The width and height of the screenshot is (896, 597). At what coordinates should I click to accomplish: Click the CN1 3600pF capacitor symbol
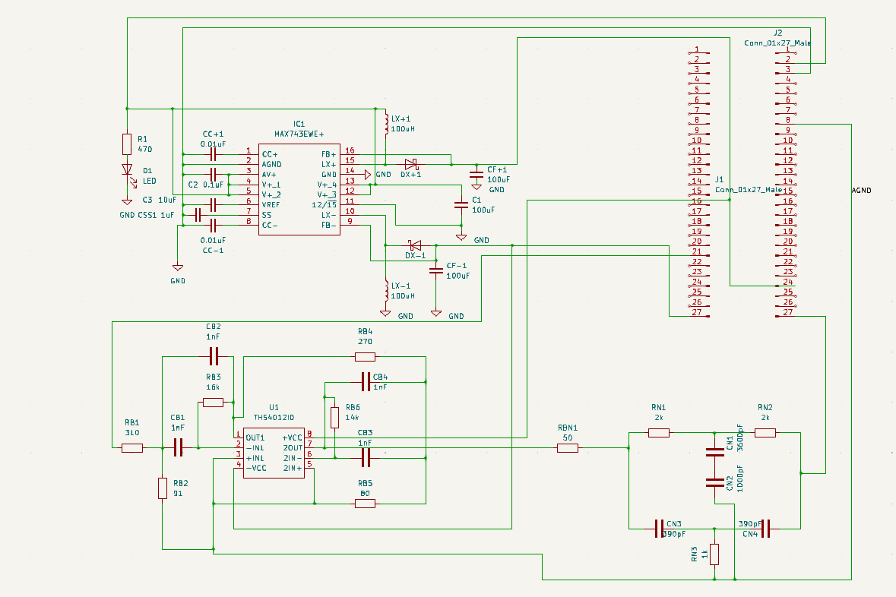click(715, 453)
